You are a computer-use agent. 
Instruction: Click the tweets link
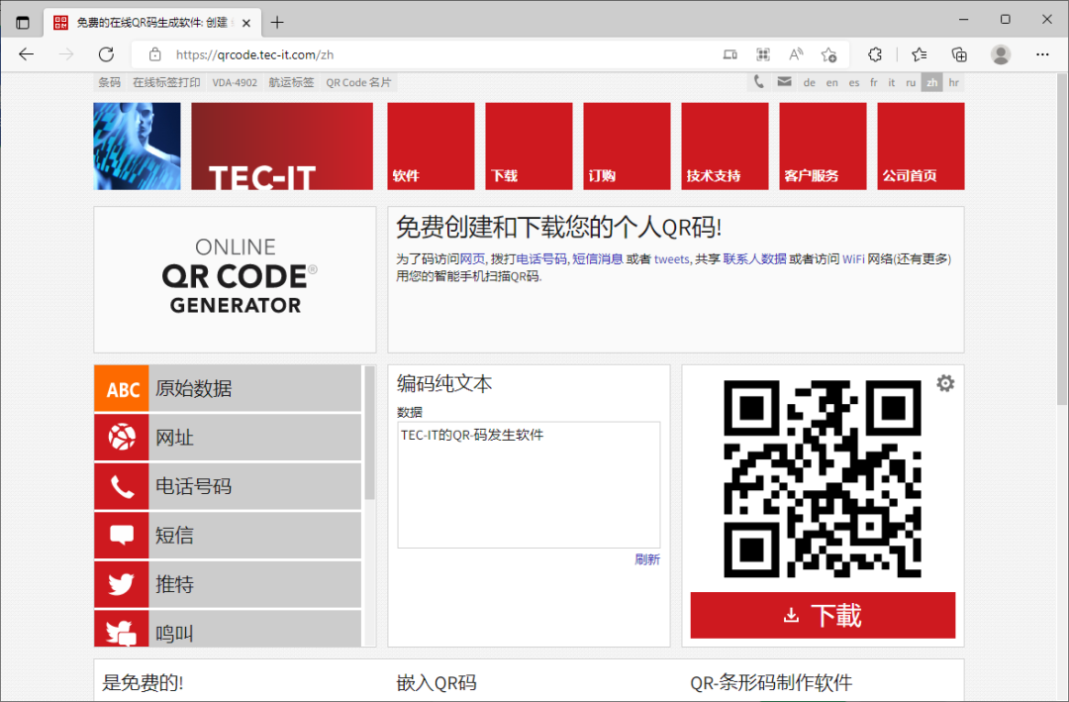(x=671, y=259)
